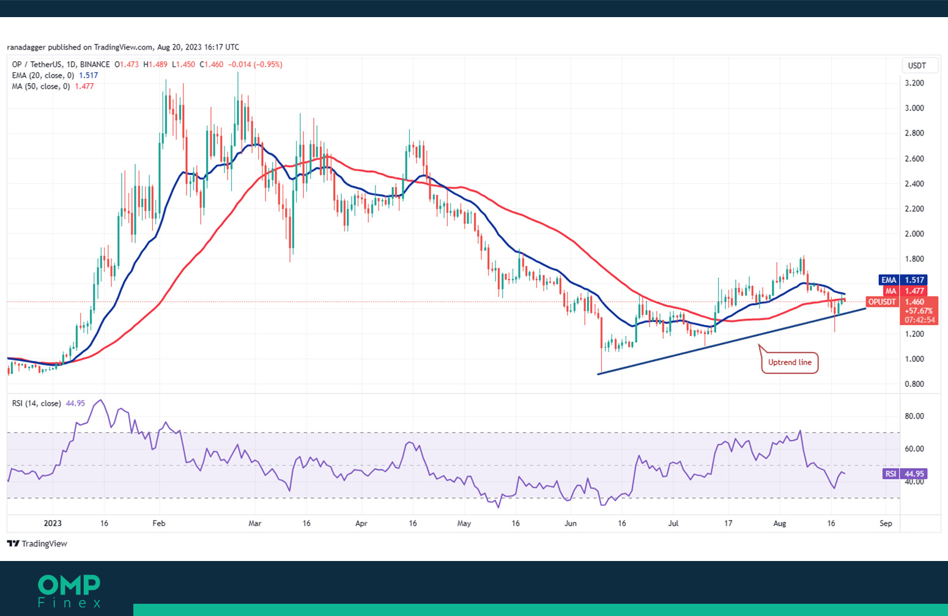Click the 2023 year label on time axis
The image size is (948, 616).
click(53, 523)
